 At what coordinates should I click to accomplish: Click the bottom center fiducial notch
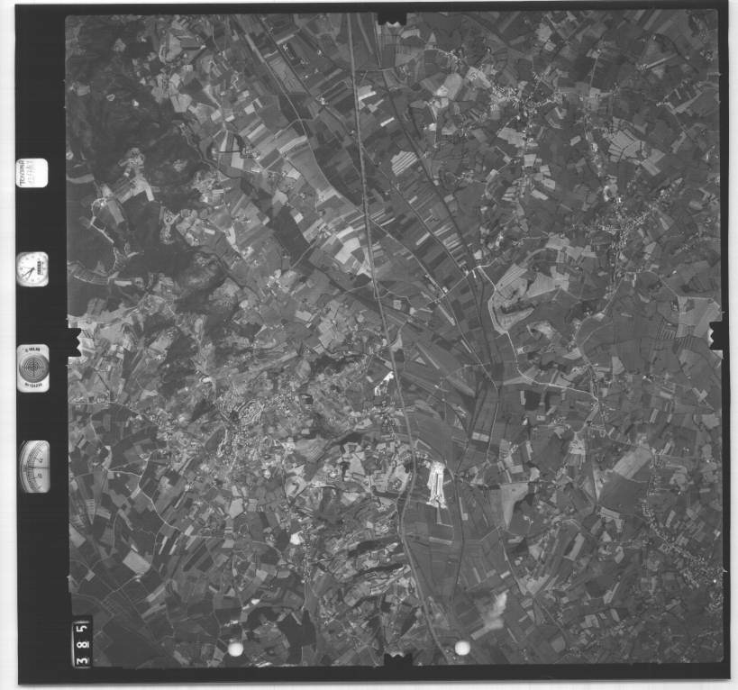coord(396,661)
